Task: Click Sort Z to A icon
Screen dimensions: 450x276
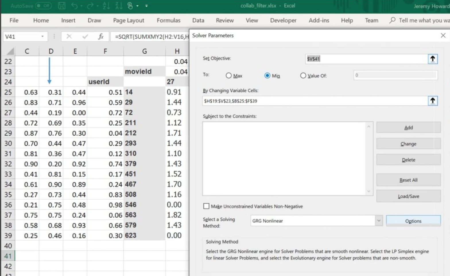Action: 119,5
